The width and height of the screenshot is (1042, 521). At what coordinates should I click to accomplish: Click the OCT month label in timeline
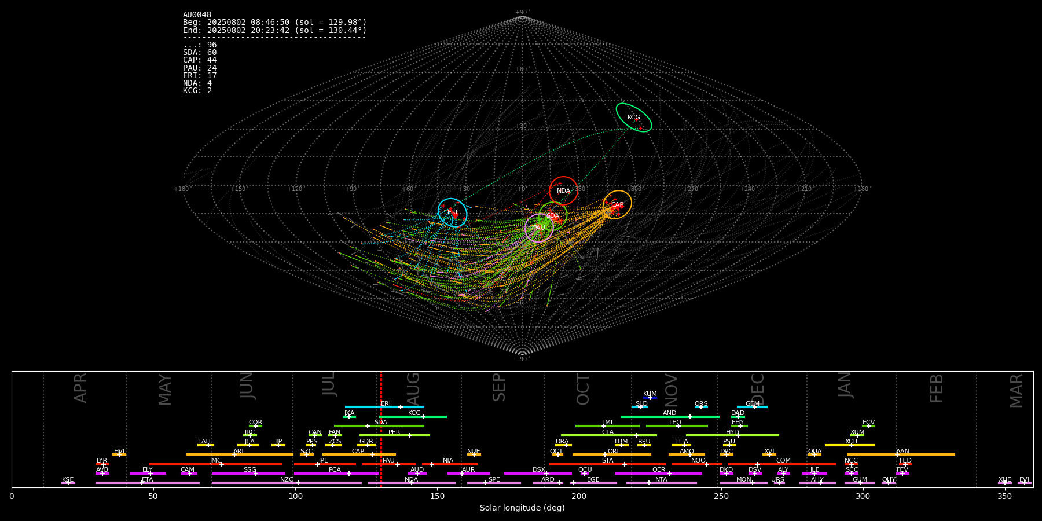pos(583,389)
